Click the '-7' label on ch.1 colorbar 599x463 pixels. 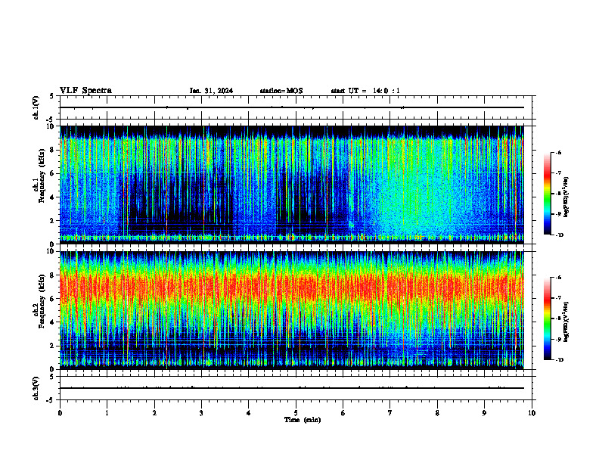pos(558,173)
